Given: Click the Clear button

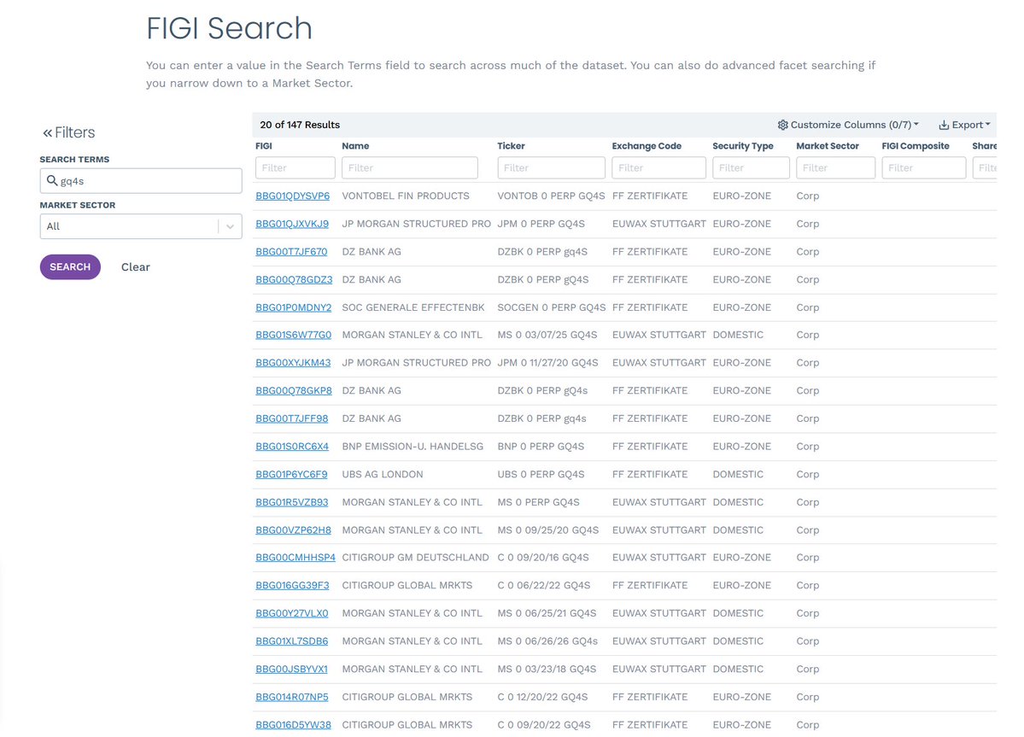Looking at the screenshot, I should [135, 267].
